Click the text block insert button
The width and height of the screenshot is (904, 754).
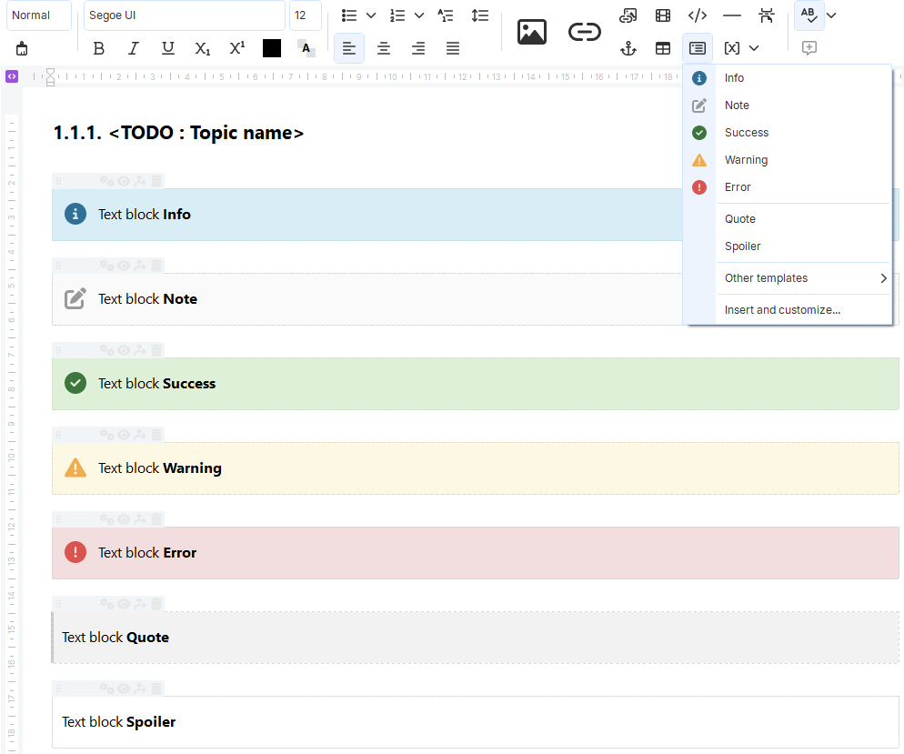tap(697, 48)
